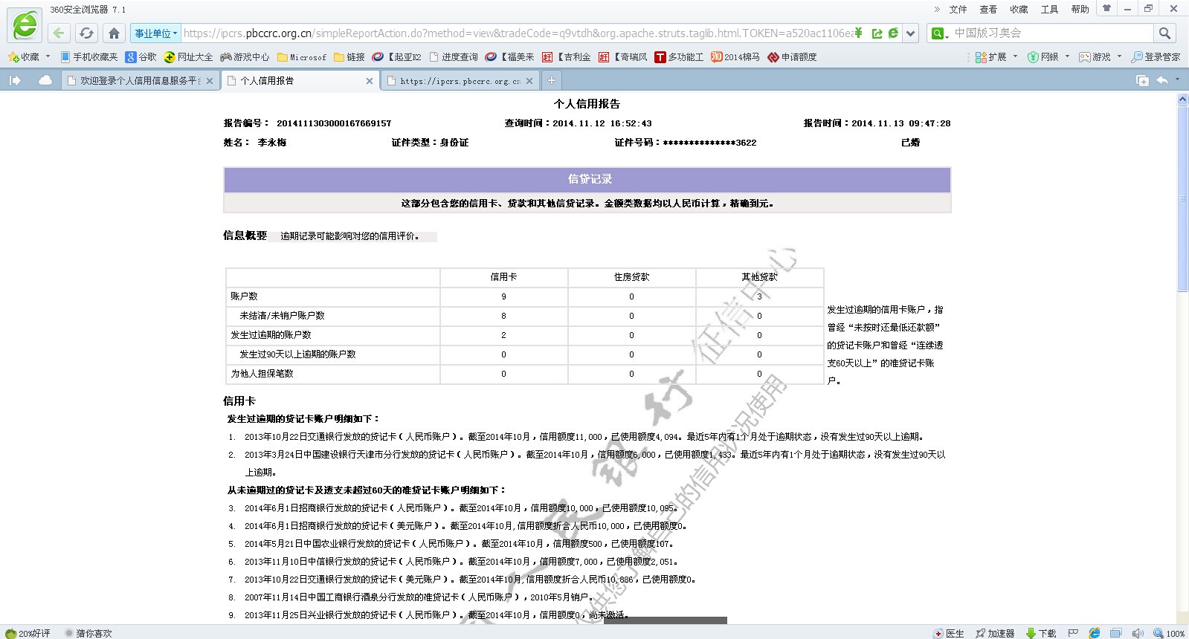Open the 网银 online banking dropdown
Image resolution: width=1189 pixels, height=639 pixels.
pyautogui.click(x=1048, y=57)
